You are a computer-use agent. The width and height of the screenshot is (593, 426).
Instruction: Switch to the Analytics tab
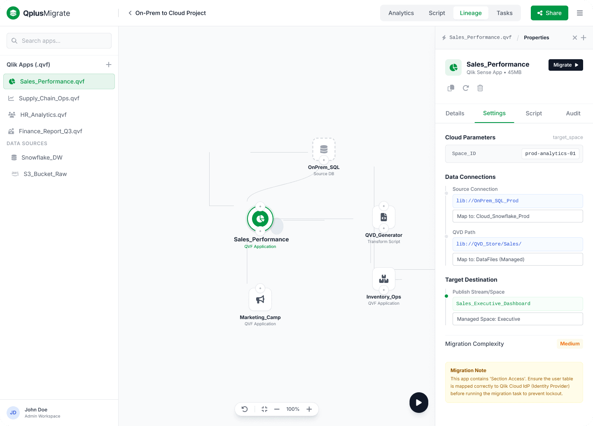pos(401,13)
